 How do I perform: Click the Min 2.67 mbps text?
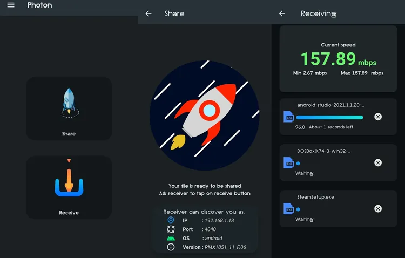310,73
